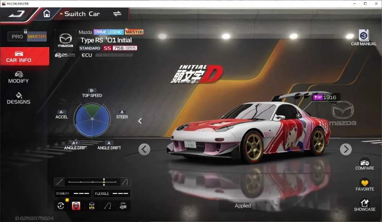Collapse the stats panel with small chevron
This screenshot has width=382, height=222.
coord(140,121)
